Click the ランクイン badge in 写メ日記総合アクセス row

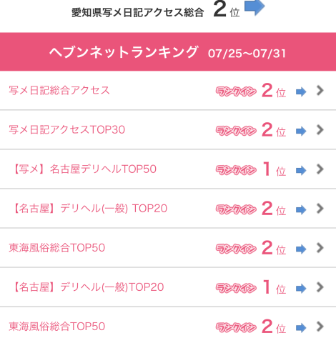[236, 91]
